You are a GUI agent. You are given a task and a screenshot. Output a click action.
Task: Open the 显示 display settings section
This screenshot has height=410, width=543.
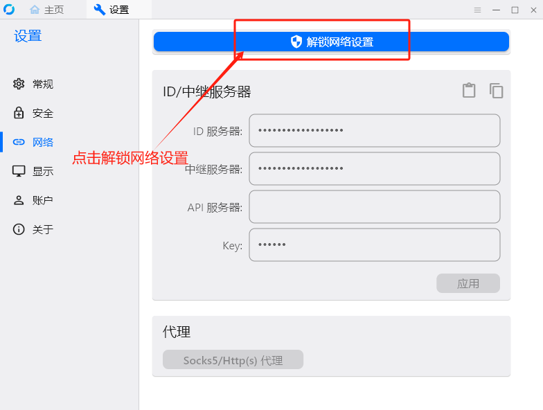click(x=33, y=172)
